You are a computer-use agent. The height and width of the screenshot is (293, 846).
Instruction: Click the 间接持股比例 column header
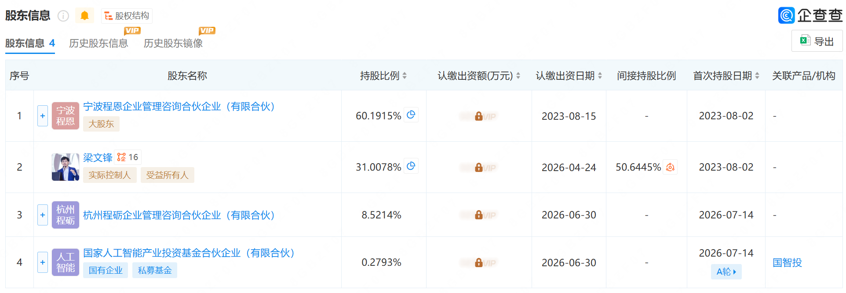pos(646,76)
